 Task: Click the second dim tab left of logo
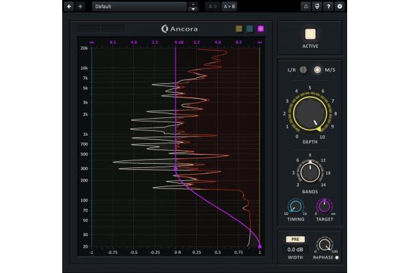[x=113, y=29]
